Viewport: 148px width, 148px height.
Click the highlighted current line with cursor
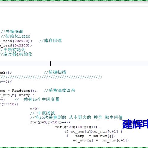(x=74, y=63)
